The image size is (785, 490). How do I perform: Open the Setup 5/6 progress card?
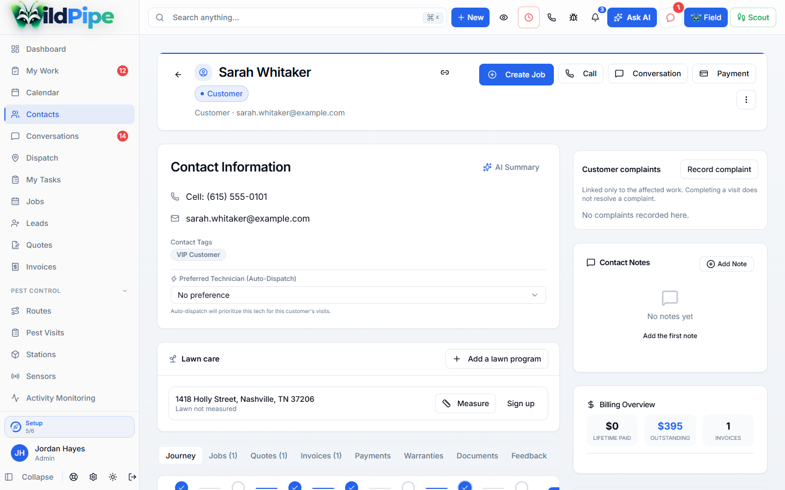(x=69, y=427)
